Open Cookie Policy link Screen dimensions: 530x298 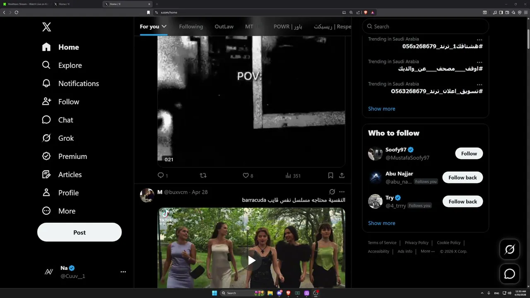pyautogui.click(x=448, y=243)
